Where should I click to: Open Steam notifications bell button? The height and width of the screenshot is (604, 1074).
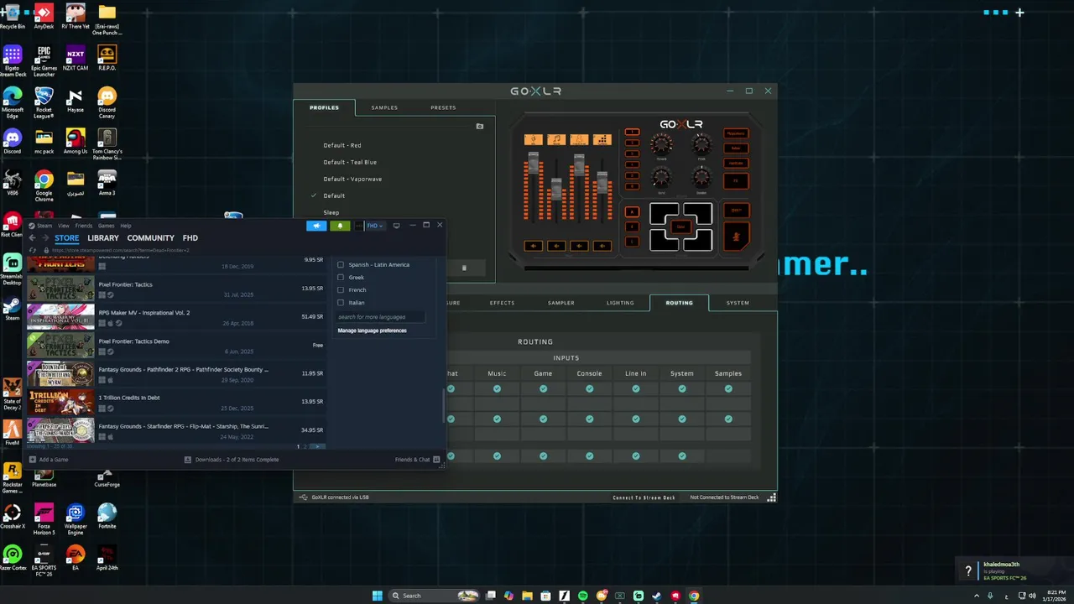point(340,226)
